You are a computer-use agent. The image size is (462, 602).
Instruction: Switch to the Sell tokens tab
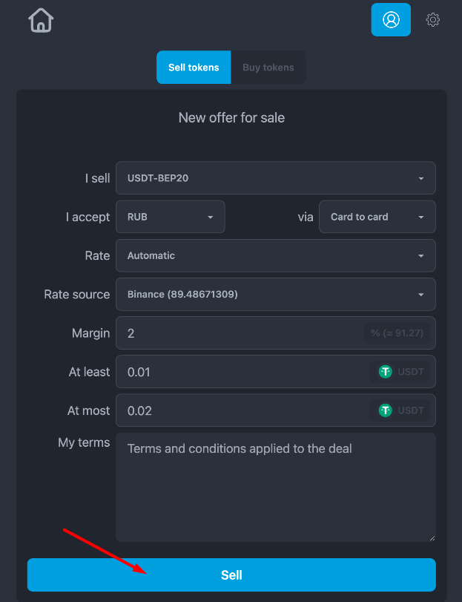point(194,68)
